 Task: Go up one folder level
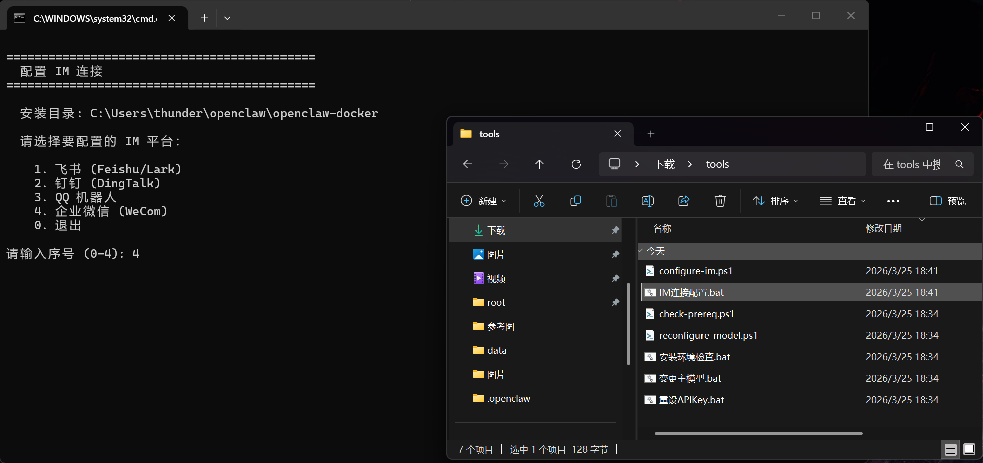pos(539,164)
